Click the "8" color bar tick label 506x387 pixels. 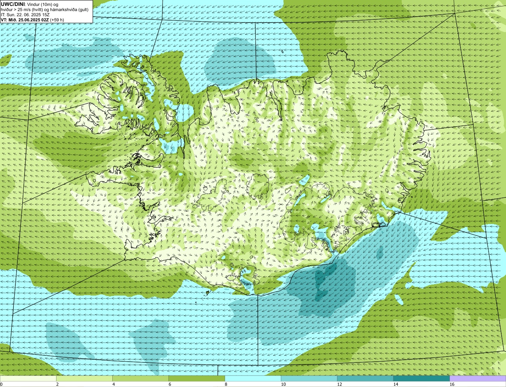click(x=226, y=384)
